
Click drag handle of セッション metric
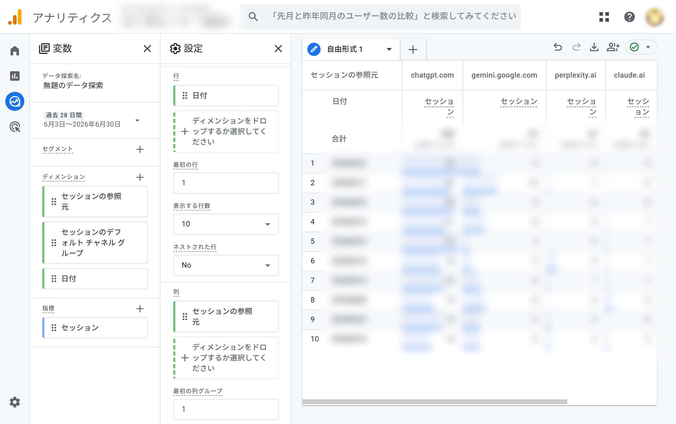coord(54,328)
